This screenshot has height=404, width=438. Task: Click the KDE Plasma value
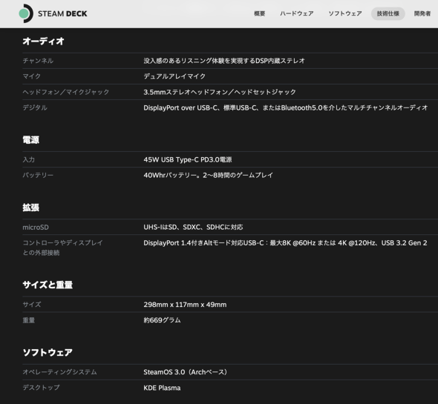click(x=162, y=388)
